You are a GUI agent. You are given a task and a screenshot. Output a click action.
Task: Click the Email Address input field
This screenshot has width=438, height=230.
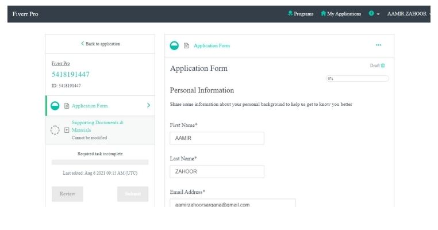tap(233, 203)
